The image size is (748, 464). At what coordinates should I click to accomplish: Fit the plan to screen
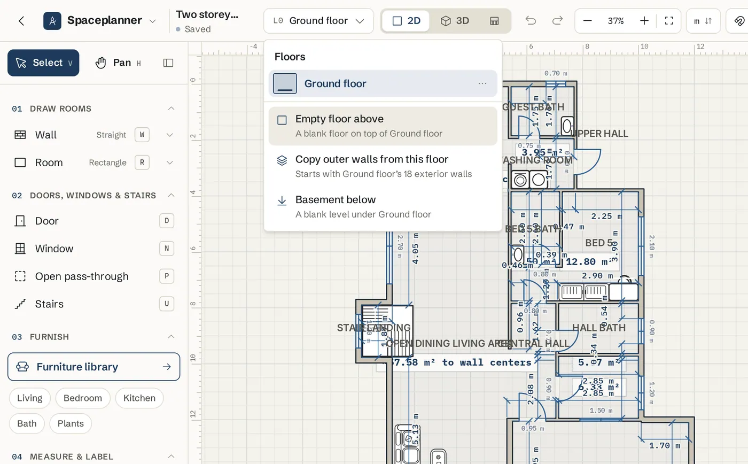click(669, 21)
